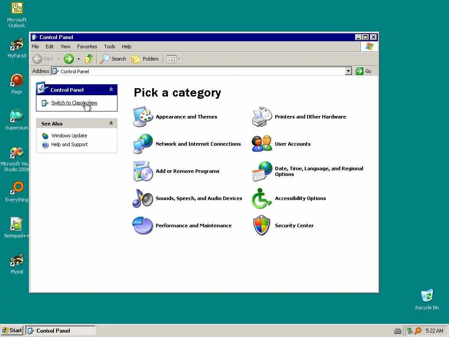Click the Go button
The width and height of the screenshot is (449, 337).
[363, 71]
